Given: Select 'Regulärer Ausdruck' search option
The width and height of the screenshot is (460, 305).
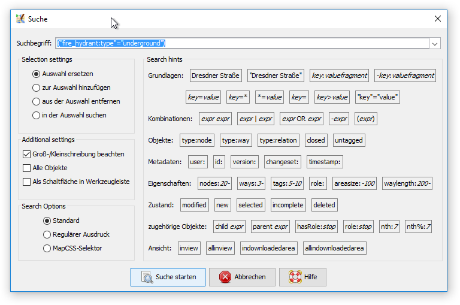Looking at the screenshot, I should tap(47, 234).
